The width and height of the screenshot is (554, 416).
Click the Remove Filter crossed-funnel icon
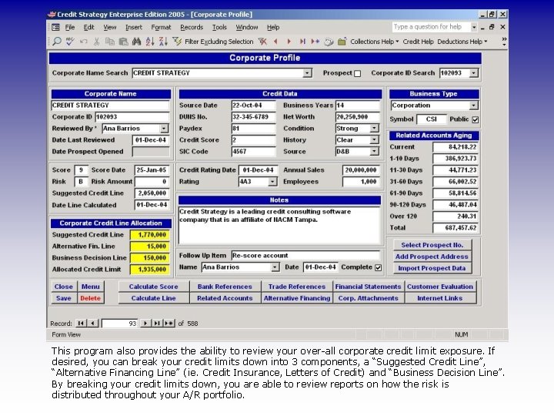(x=262, y=42)
